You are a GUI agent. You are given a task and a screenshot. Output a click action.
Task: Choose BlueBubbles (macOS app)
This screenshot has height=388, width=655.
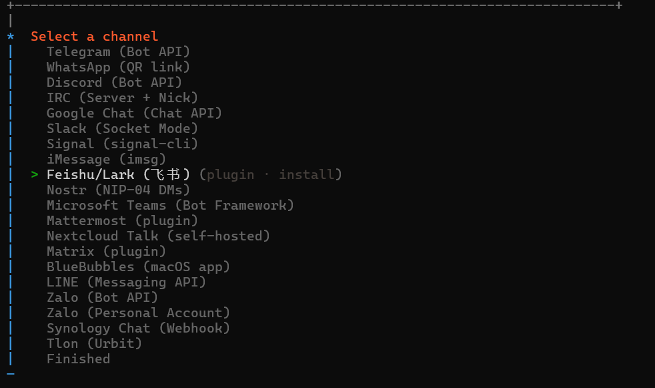[x=138, y=266]
